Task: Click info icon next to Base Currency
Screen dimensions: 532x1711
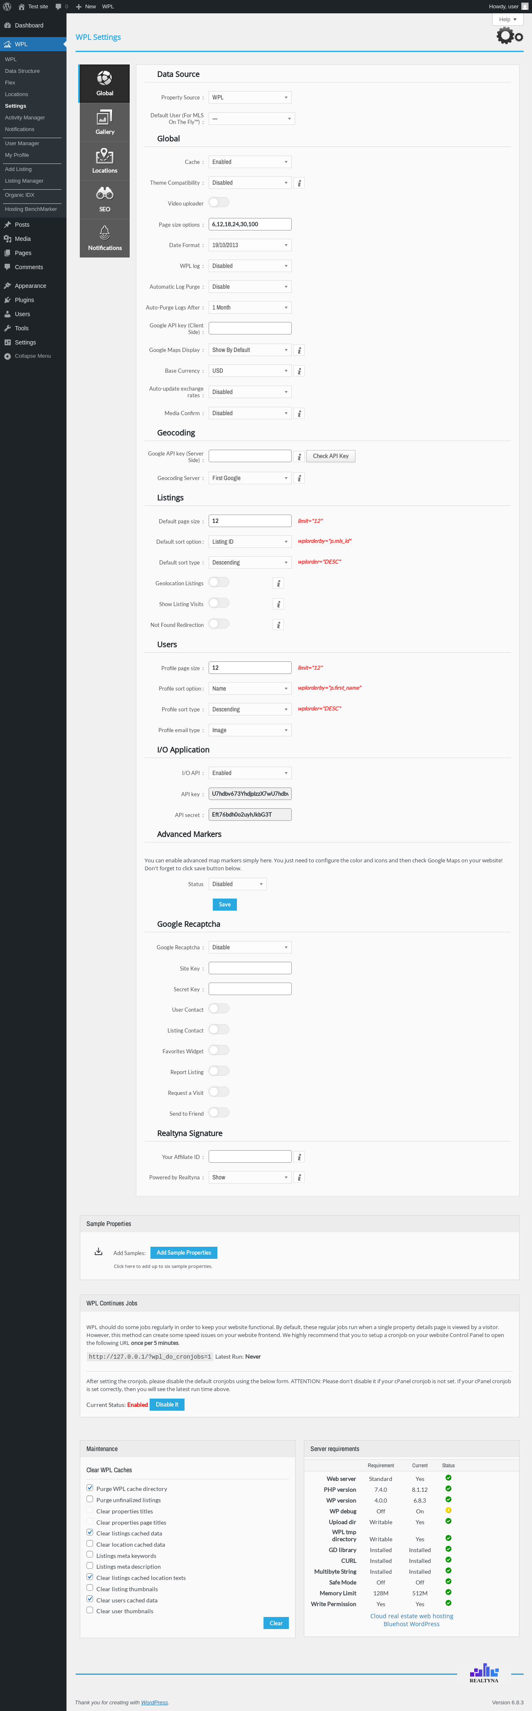Action: click(x=299, y=371)
